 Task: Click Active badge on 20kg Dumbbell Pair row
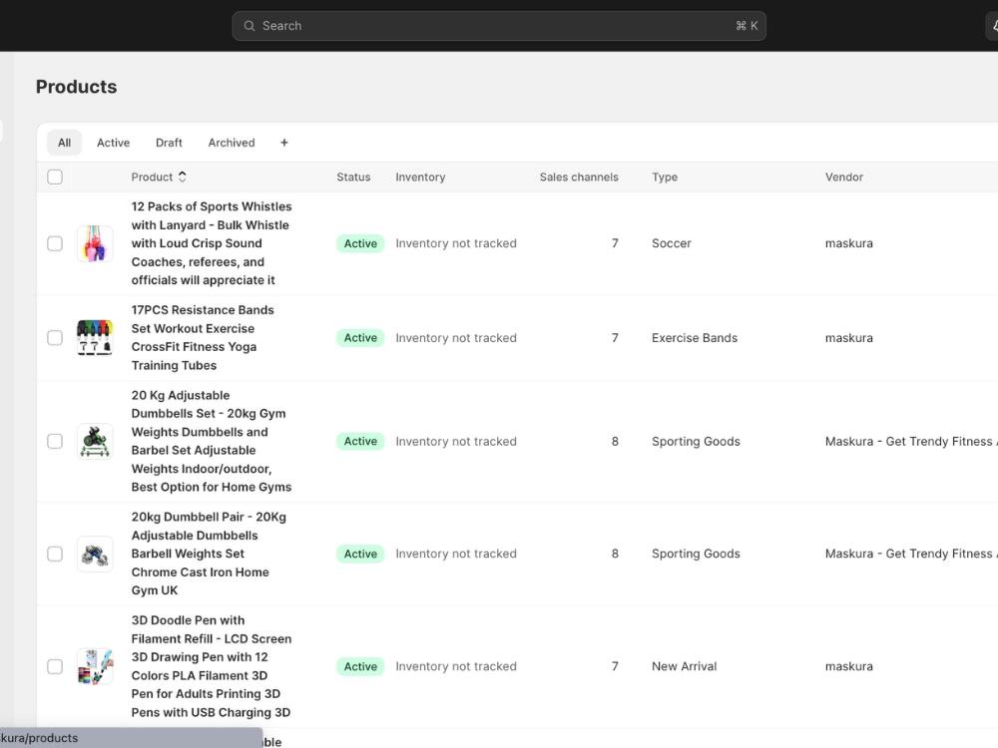pyautogui.click(x=360, y=554)
